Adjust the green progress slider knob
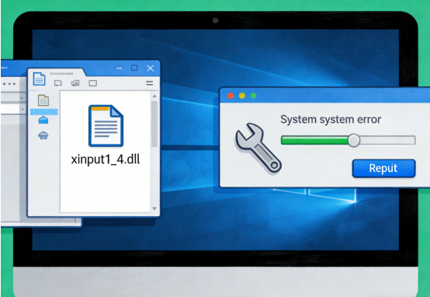The height and width of the screenshot is (297, 430). [354, 141]
